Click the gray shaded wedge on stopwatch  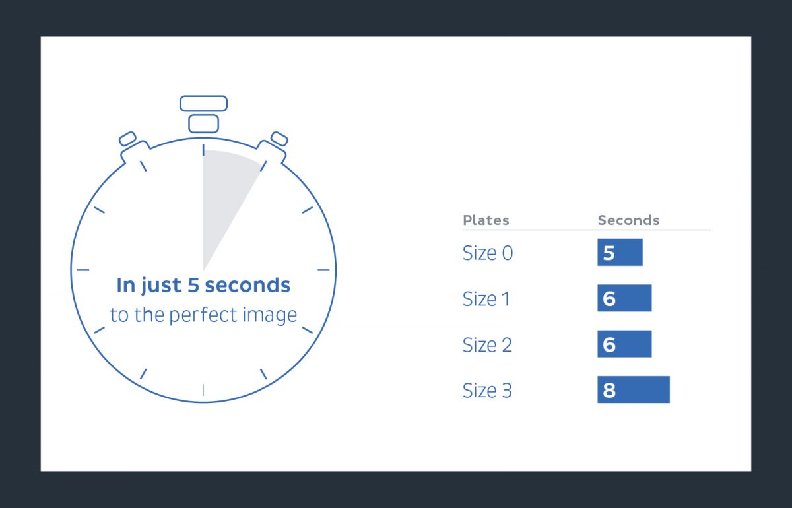223,191
